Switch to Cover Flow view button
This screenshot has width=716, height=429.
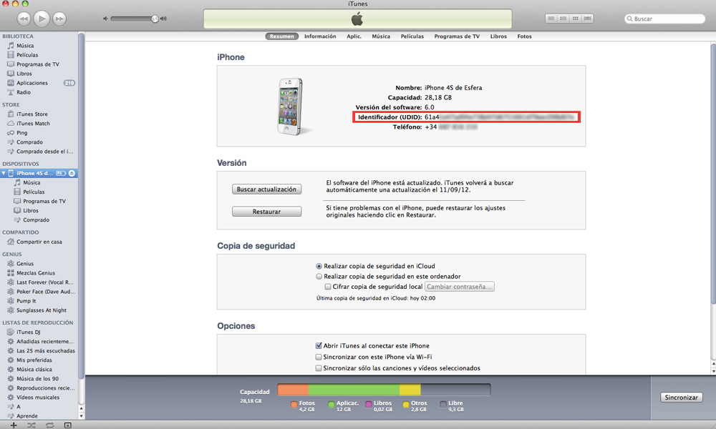[x=588, y=19]
